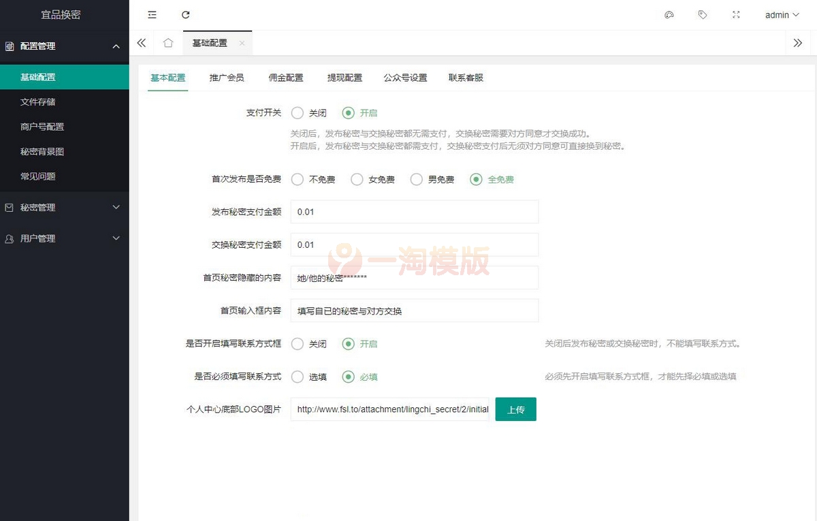Viewport: 817px width, 521px height.
Task: Open tab actions via the right double-arrow icon
Action: point(797,42)
